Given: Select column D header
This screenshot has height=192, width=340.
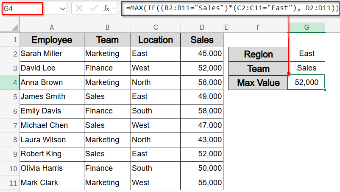Looking at the screenshot, I should 202,27.
